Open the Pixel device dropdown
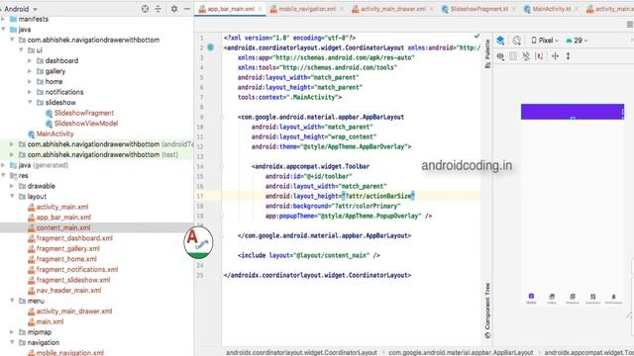 coord(545,41)
